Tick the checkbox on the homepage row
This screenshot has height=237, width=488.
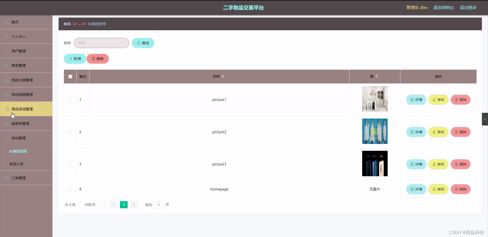pyautogui.click(x=70, y=189)
